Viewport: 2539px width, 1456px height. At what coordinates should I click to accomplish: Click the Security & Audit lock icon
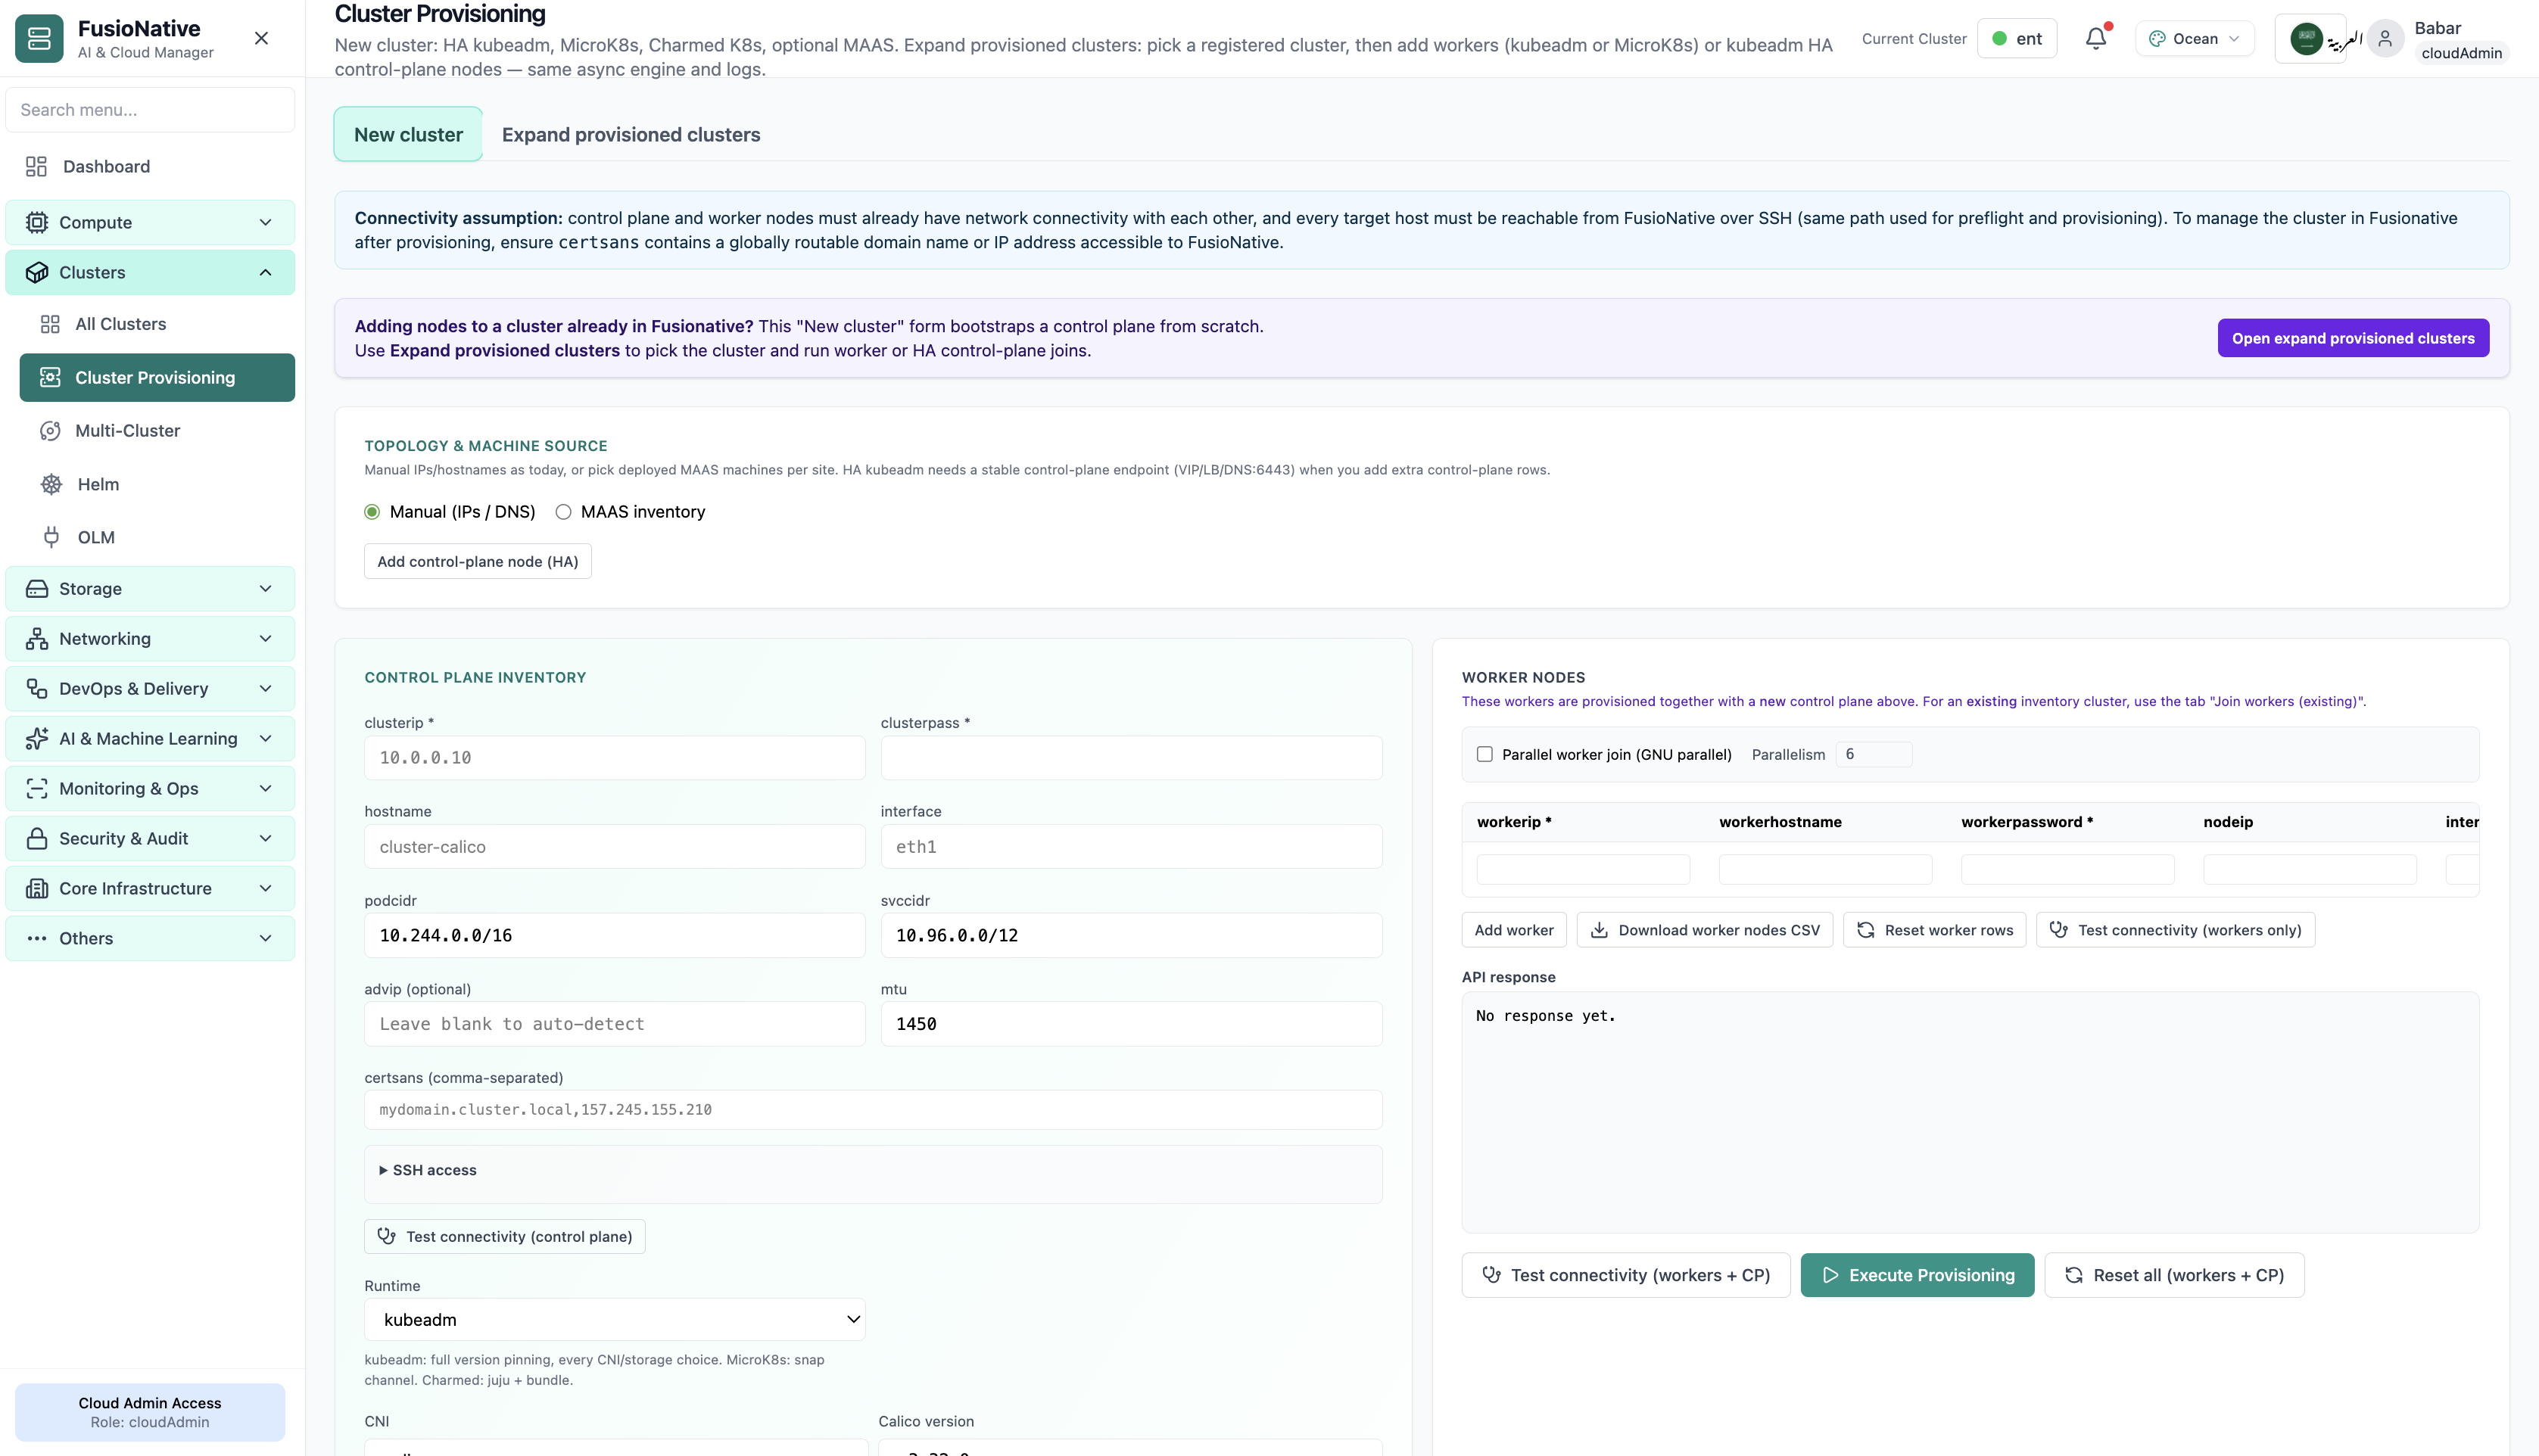point(37,838)
